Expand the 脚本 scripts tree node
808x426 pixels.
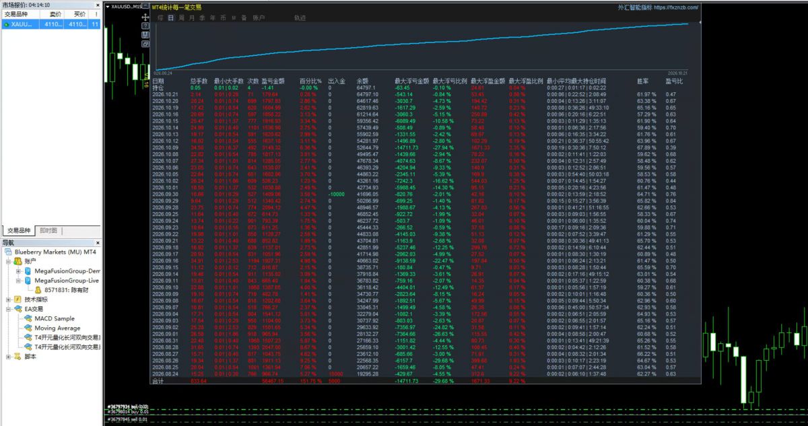point(9,357)
